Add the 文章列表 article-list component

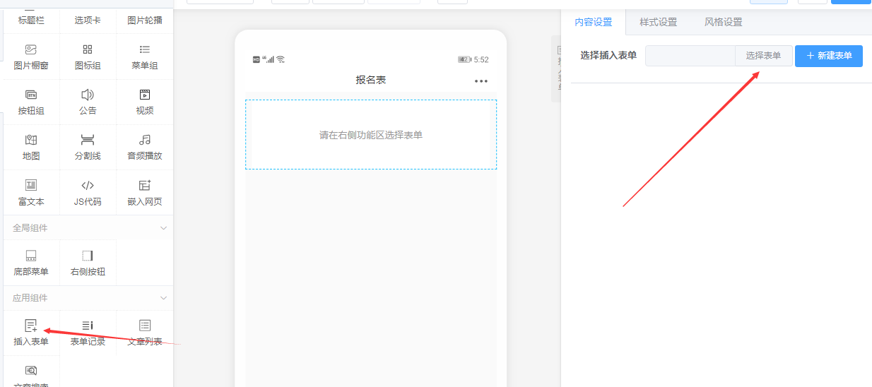tap(145, 333)
